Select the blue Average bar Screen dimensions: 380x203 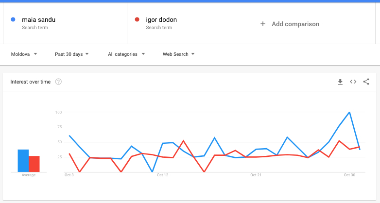click(x=23, y=161)
